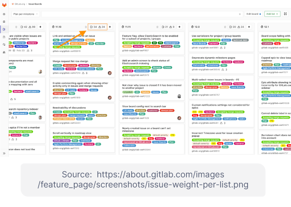Screen dimensions: 291x207
Task: Clear the search filter bar
Action: pyautogui.click(x=240, y=14)
